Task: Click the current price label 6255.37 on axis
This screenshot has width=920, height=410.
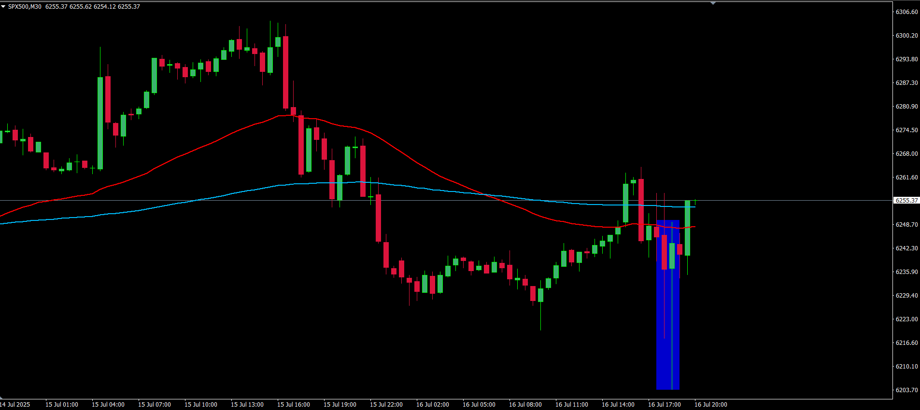Action: tap(906, 201)
